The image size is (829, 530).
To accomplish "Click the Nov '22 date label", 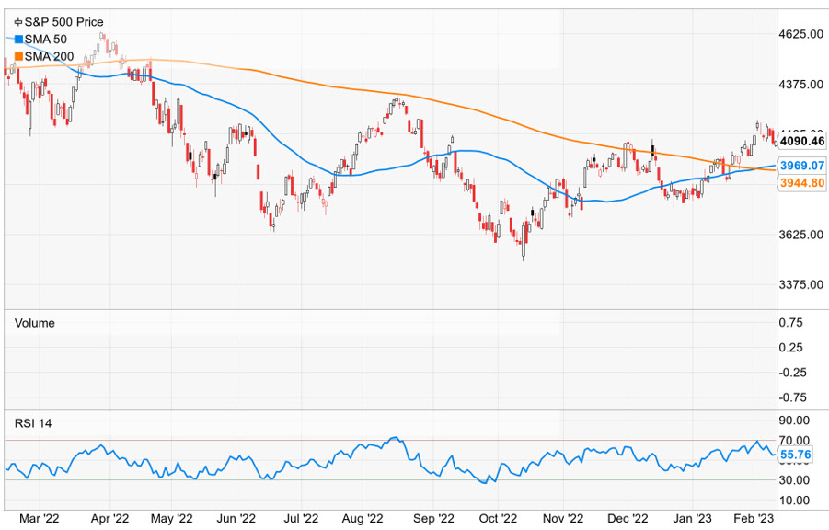I will (x=563, y=519).
